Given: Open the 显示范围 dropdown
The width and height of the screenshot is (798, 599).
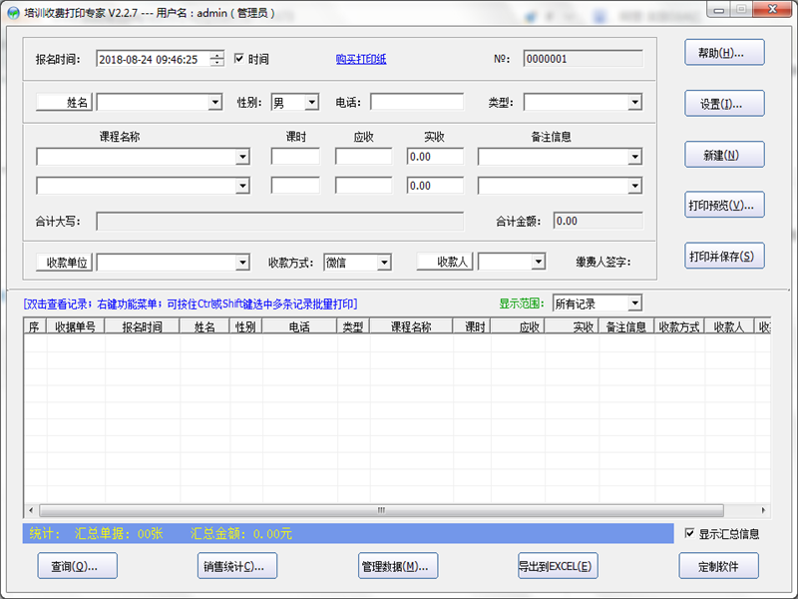Looking at the screenshot, I should coord(634,303).
